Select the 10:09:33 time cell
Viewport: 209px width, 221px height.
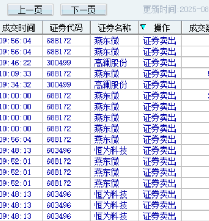pyautogui.click(x=16, y=73)
